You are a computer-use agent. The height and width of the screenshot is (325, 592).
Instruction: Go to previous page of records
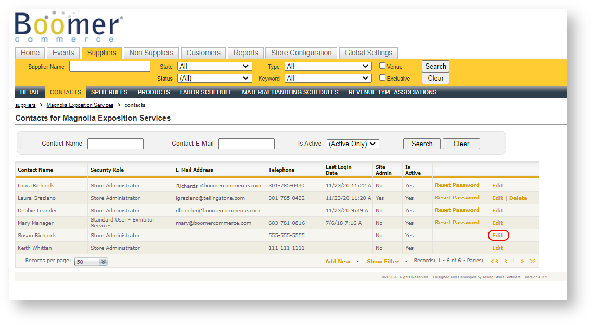click(x=505, y=261)
